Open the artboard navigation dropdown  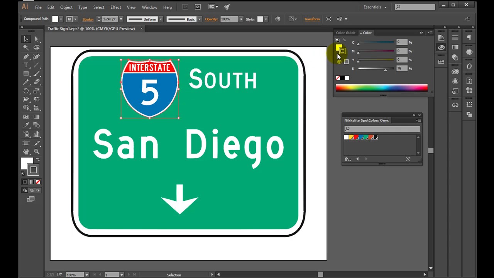pos(121,275)
